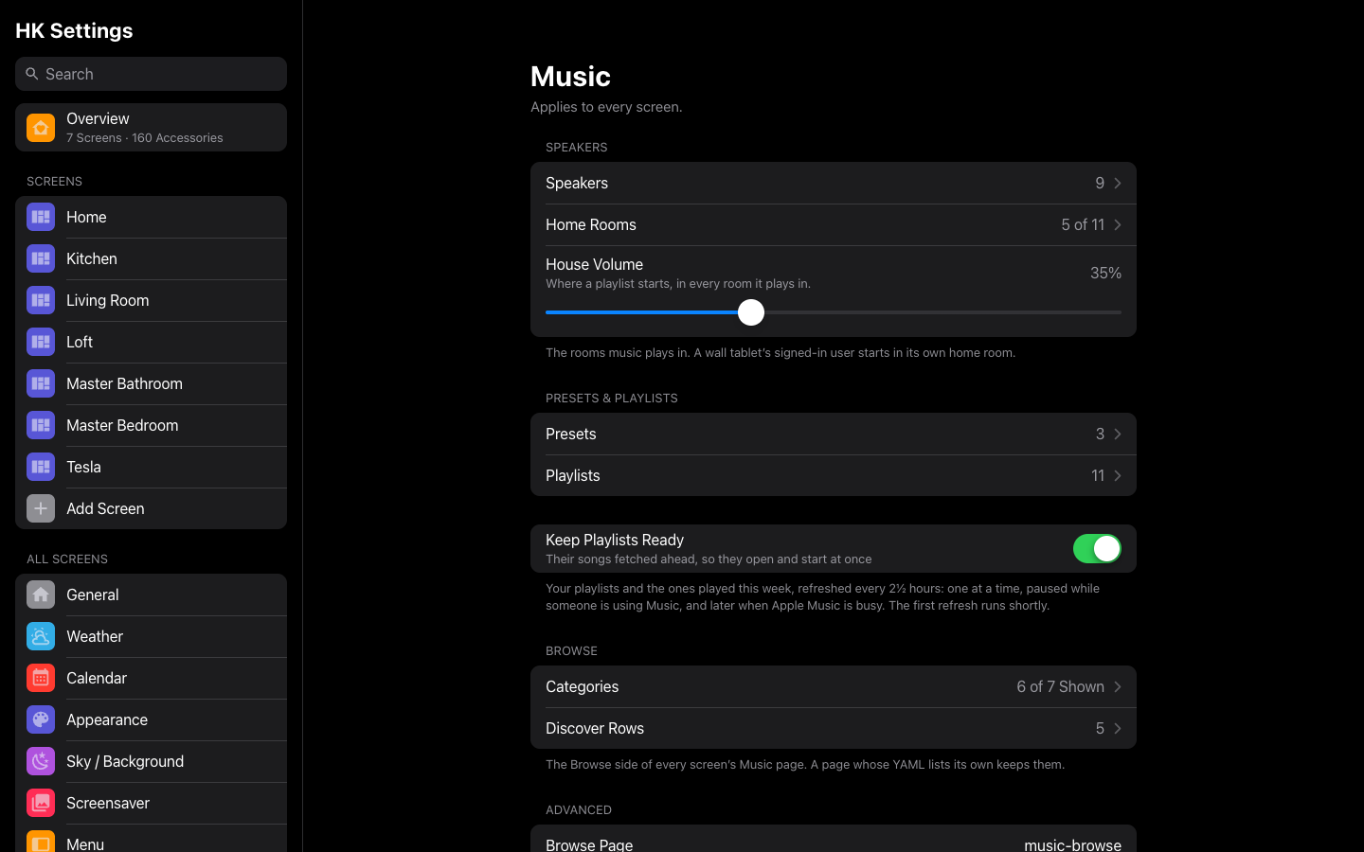Select Kitchen in sidebar
1364x852 pixels.
coord(151,258)
